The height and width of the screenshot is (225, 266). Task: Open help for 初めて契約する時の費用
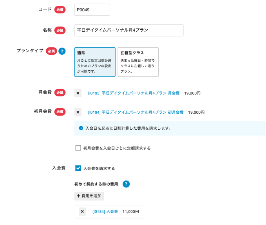point(126,184)
